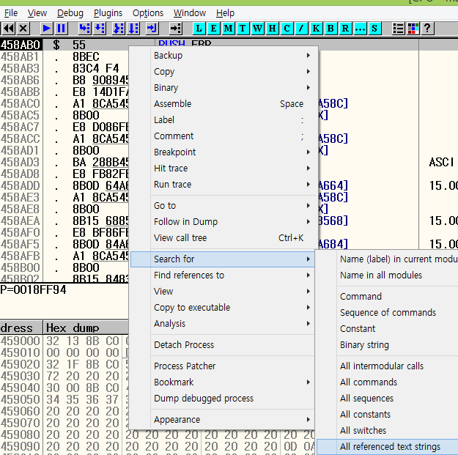
Task: Click the Hex dump column header
Action: 86,328
